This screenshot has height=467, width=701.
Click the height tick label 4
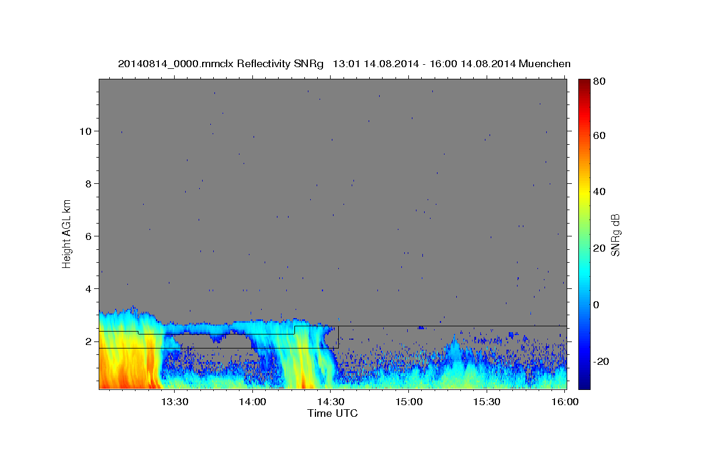pos(89,289)
